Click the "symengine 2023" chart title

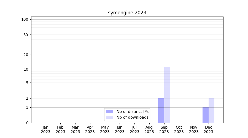coord(127,13)
